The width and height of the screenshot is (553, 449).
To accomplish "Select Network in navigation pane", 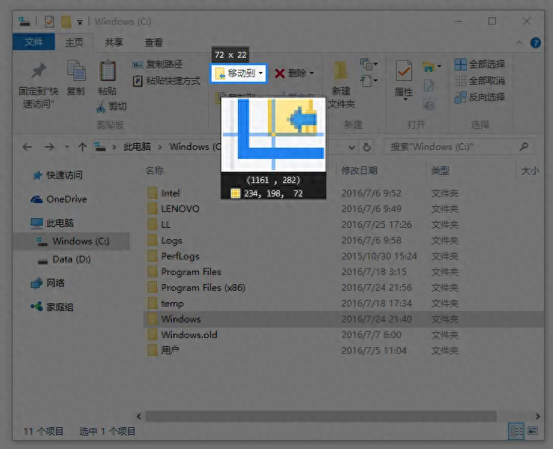I will tap(47, 283).
